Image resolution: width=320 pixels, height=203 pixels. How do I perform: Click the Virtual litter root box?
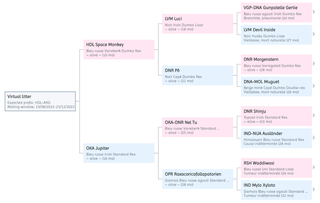40,101
